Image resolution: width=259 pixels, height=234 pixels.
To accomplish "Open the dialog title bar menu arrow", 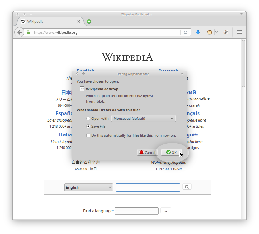I will [182, 74].
